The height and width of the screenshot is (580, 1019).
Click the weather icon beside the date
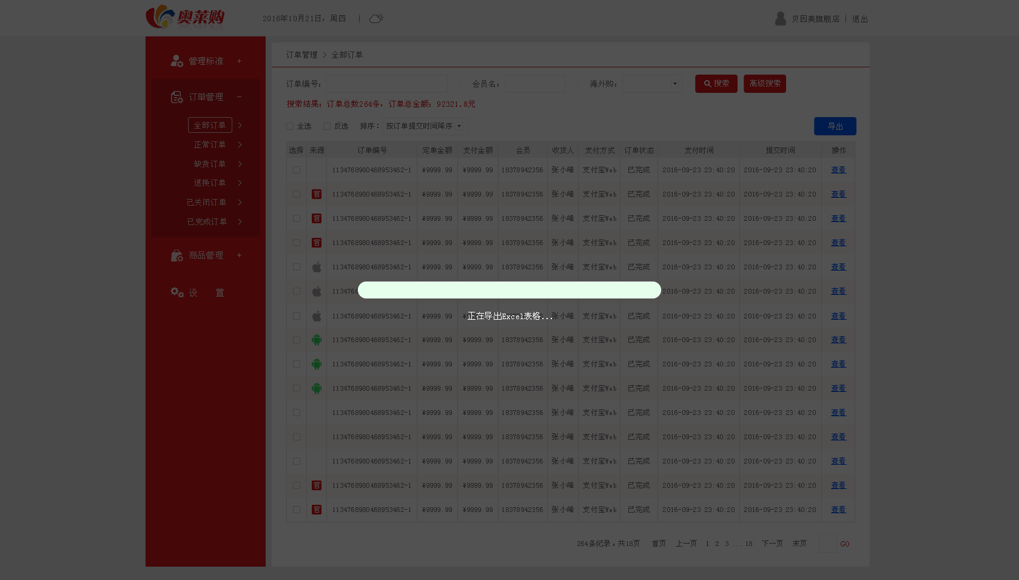pos(376,19)
